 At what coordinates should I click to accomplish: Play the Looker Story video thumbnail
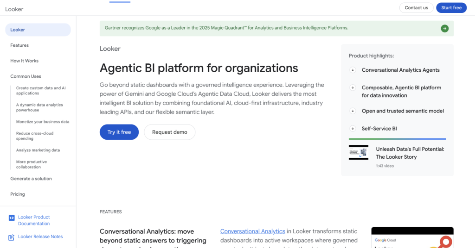pyautogui.click(x=359, y=153)
